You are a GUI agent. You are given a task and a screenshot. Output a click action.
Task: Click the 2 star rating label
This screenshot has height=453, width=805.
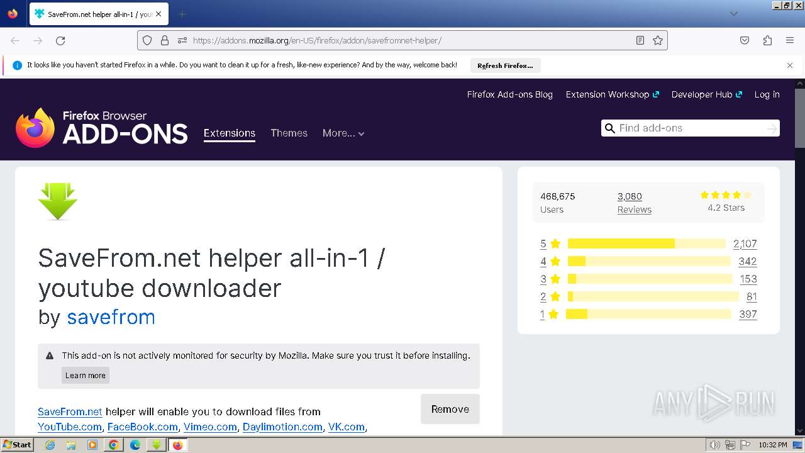(550, 296)
